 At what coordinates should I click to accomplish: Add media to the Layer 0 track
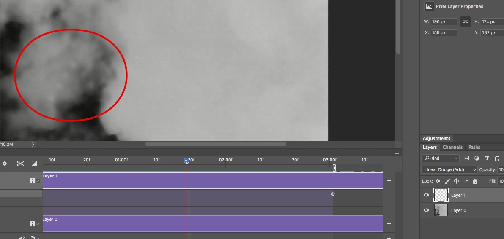click(x=389, y=223)
